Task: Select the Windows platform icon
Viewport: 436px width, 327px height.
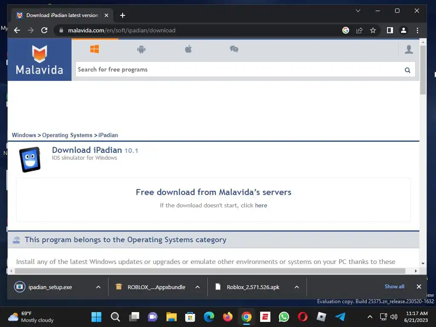Action: coord(95,49)
